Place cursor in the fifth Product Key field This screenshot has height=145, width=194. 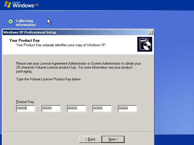[127, 108]
